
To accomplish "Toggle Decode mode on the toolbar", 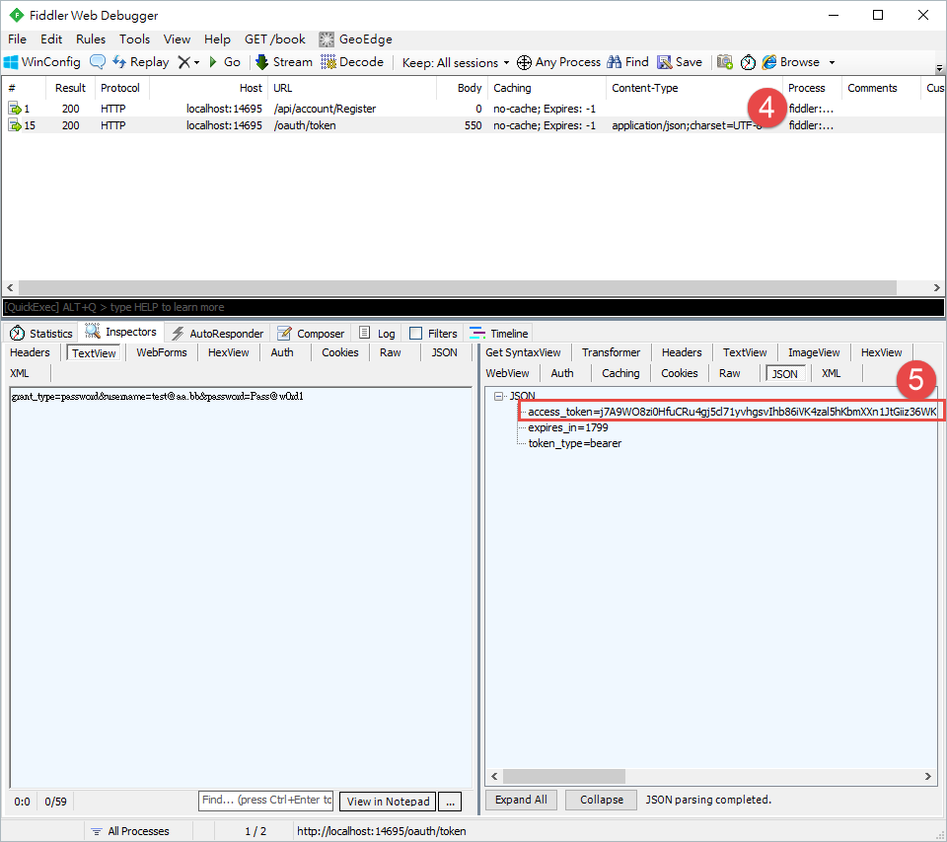I will pyautogui.click(x=352, y=61).
